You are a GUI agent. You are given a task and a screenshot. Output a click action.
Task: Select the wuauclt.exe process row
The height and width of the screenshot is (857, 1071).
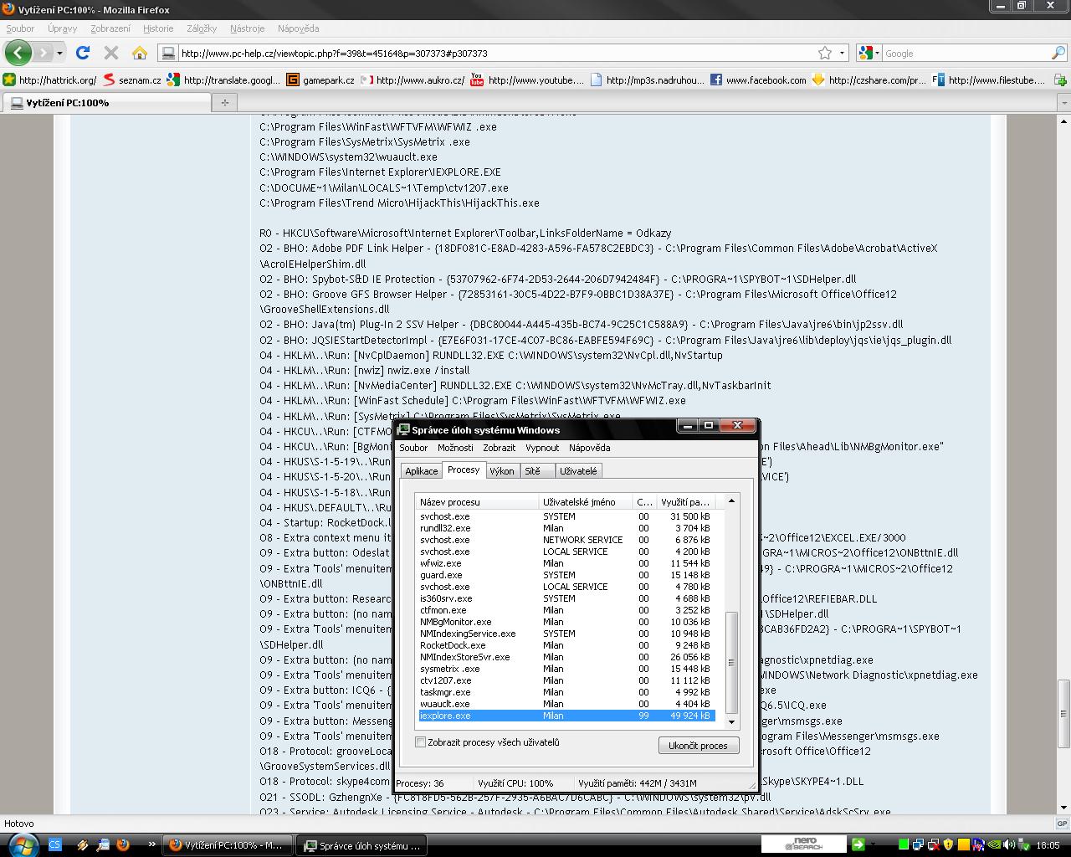566,704
